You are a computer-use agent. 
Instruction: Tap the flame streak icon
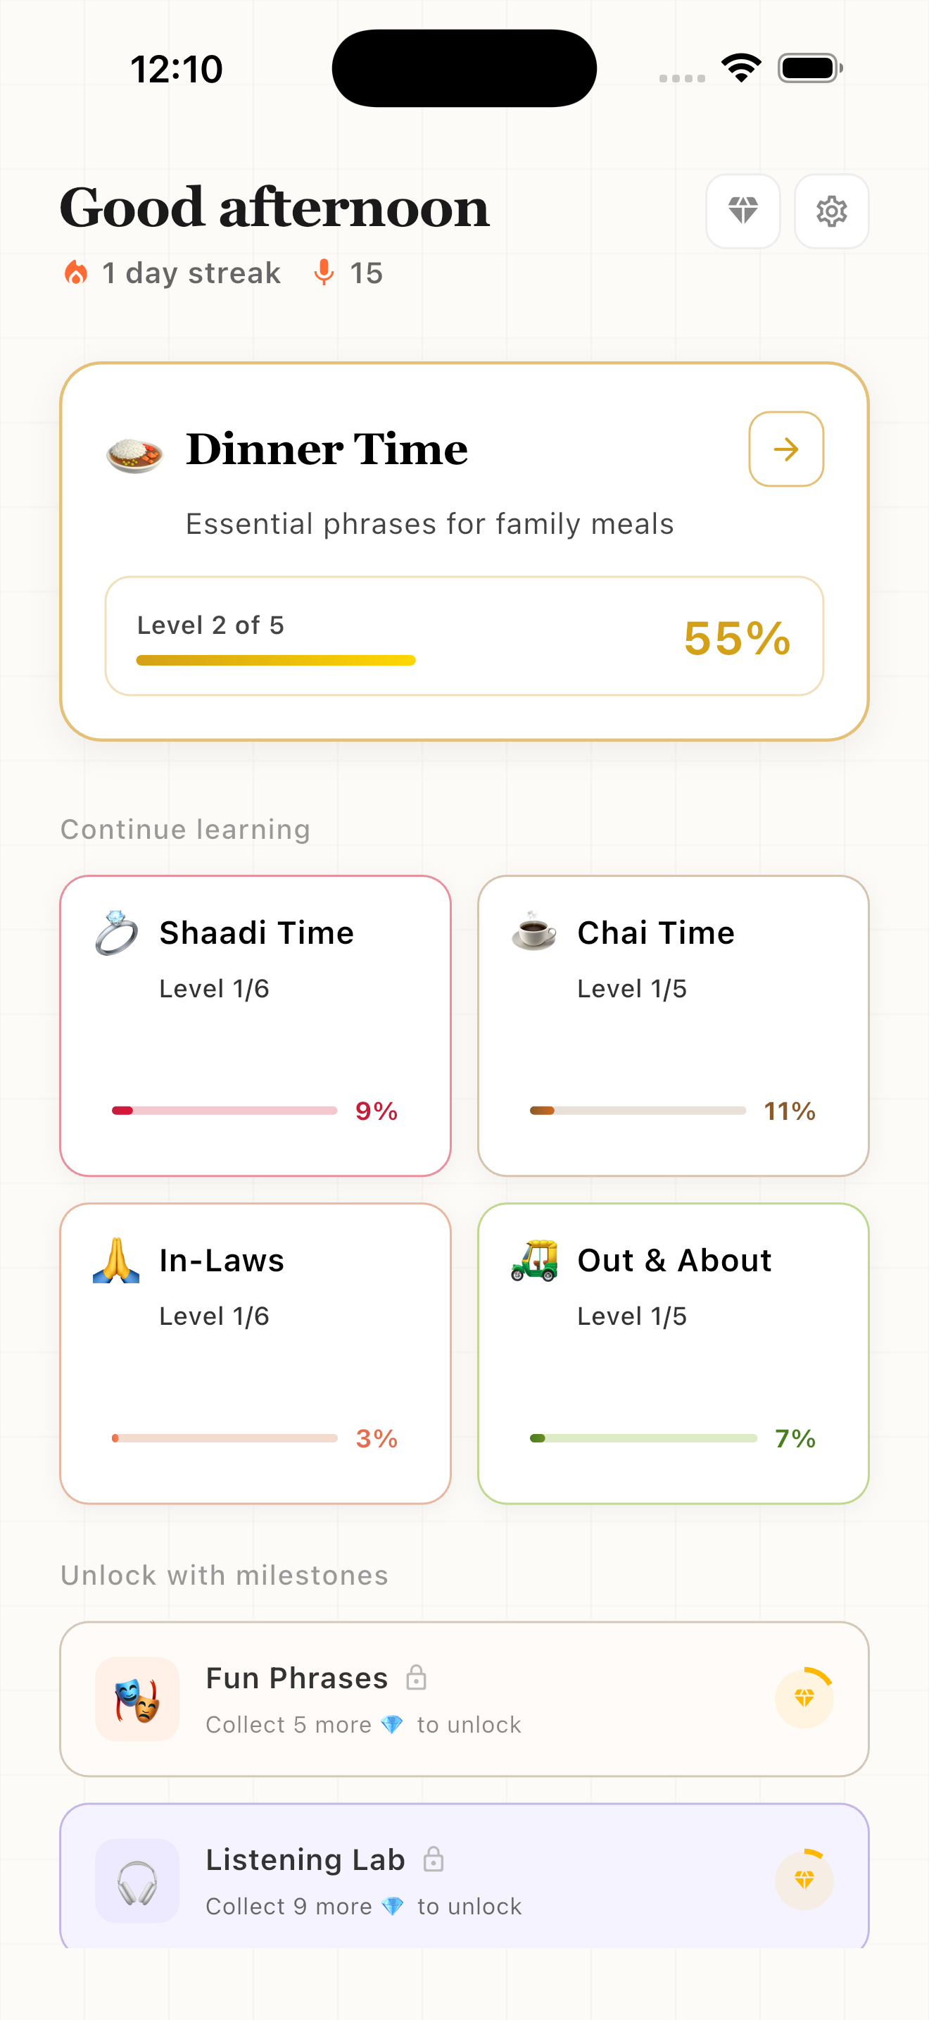pyautogui.click(x=76, y=273)
